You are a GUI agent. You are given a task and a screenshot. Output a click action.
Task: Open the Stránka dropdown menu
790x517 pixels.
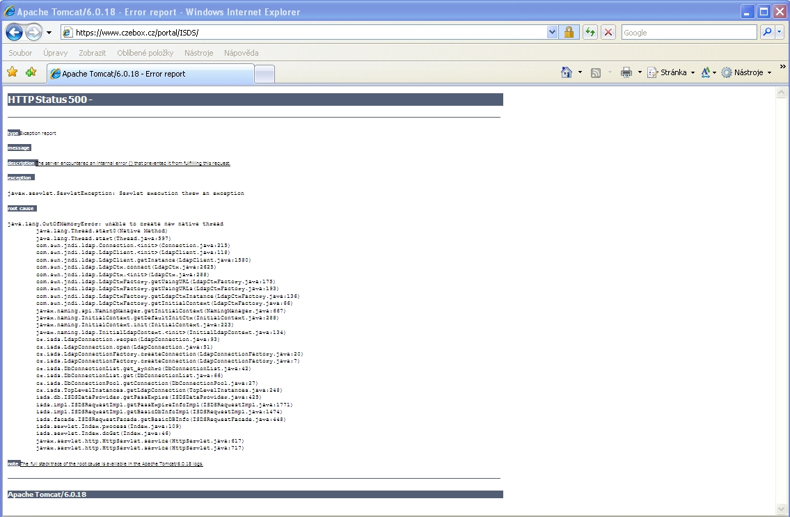[x=671, y=72]
